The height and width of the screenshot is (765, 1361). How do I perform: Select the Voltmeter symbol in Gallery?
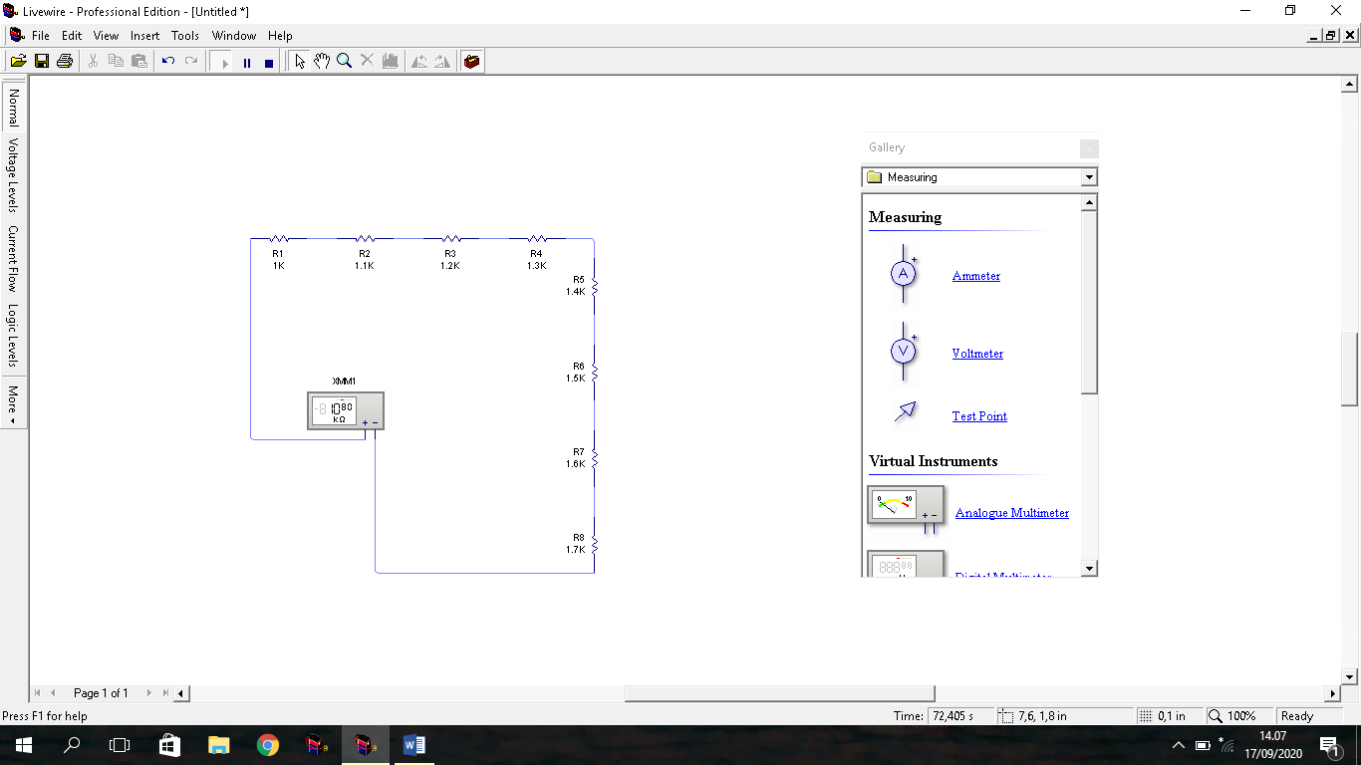coord(904,351)
